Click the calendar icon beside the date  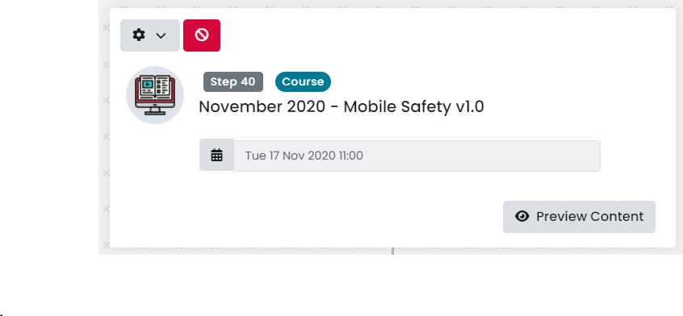point(217,155)
